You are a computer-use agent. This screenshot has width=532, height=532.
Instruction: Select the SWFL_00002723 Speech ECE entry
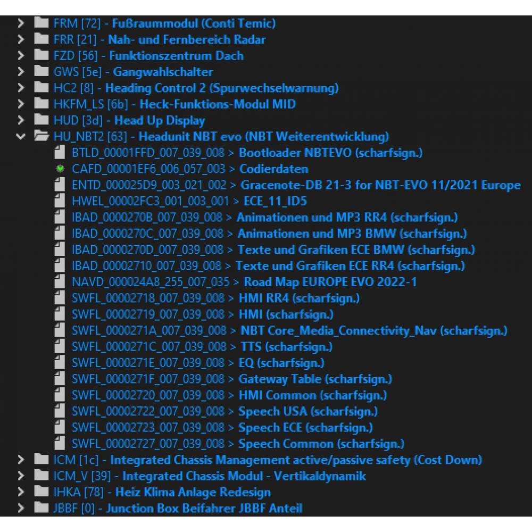[x=221, y=428]
